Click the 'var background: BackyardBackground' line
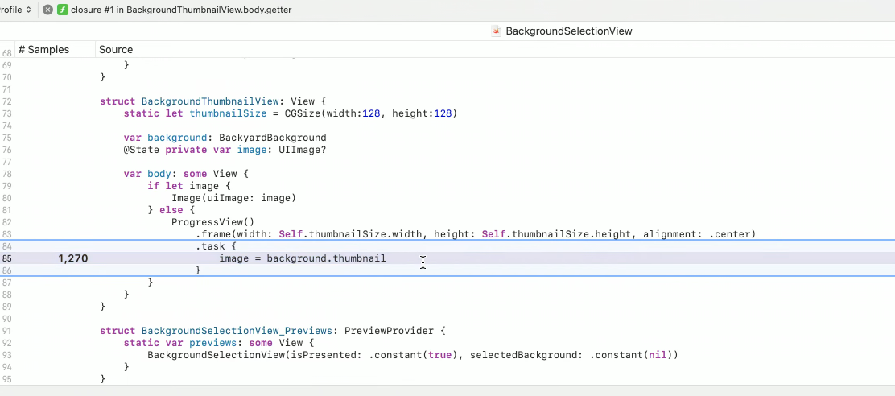The image size is (895, 396). [225, 138]
